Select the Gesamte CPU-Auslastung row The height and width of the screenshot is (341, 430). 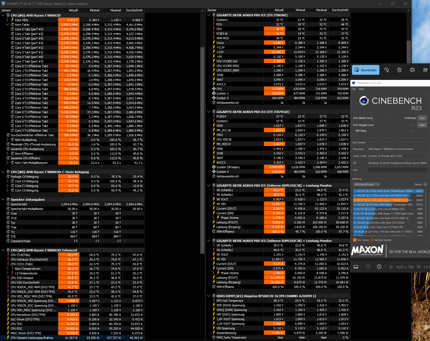tap(72, 149)
